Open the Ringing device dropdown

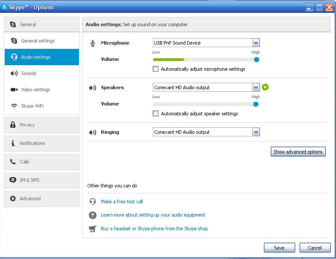[x=256, y=132]
